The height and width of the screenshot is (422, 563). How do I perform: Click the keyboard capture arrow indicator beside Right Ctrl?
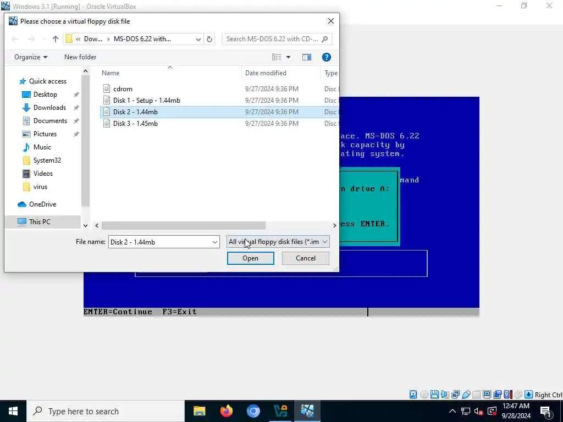click(x=528, y=395)
